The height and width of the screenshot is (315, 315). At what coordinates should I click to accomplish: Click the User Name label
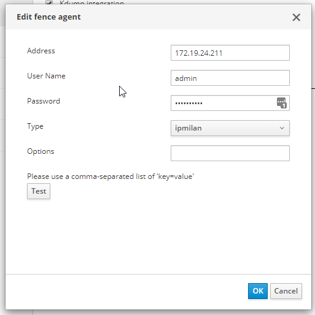click(x=46, y=76)
